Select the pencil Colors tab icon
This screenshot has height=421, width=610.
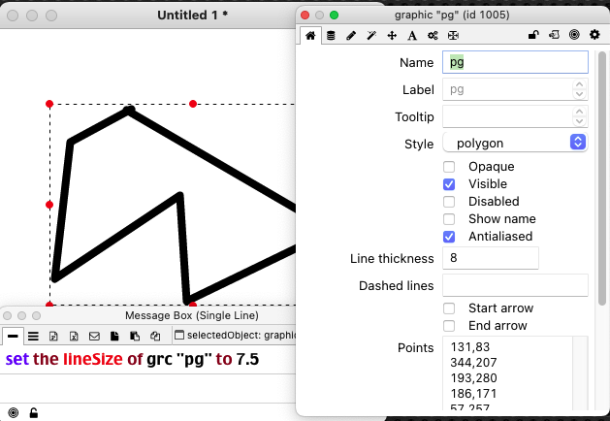pos(351,35)
